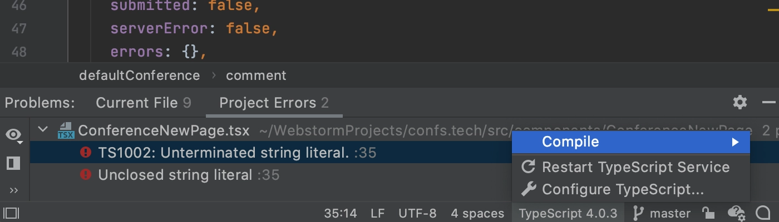Toggle the editor preview panel icon
The width and height of the screenshot is (779, 222).
click(13, 163)
